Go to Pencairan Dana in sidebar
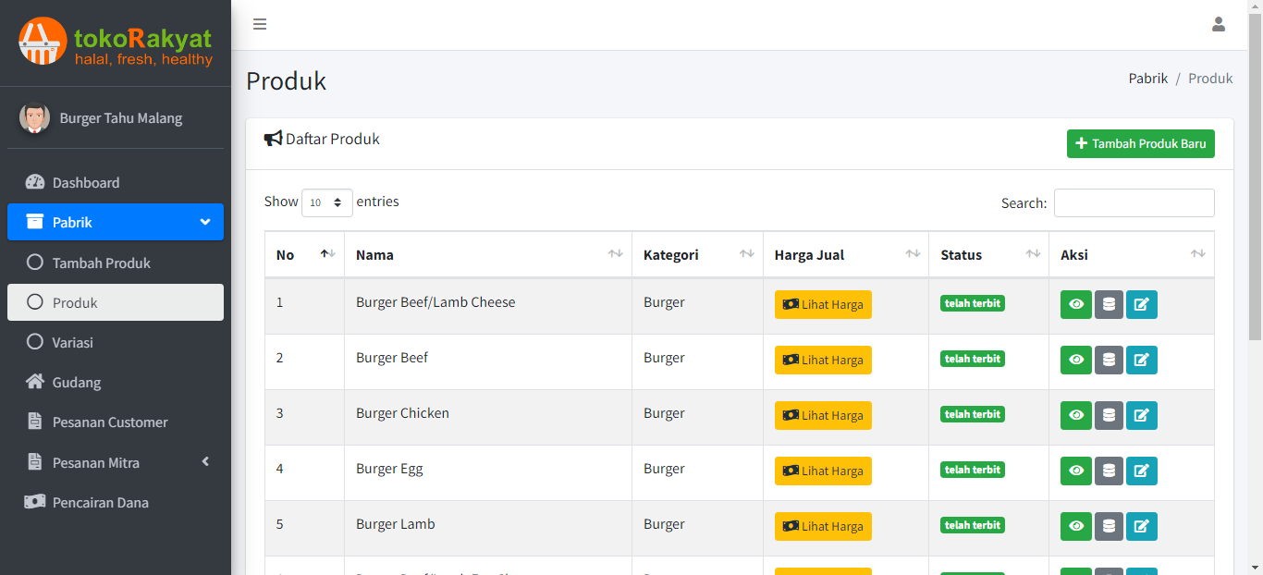The image size is (1263, 575). tap(100, 503)
